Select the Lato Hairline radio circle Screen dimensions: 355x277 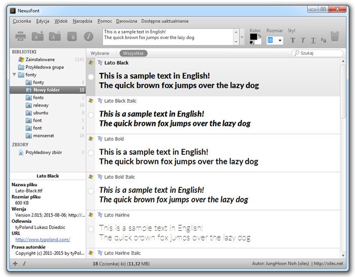91,229
